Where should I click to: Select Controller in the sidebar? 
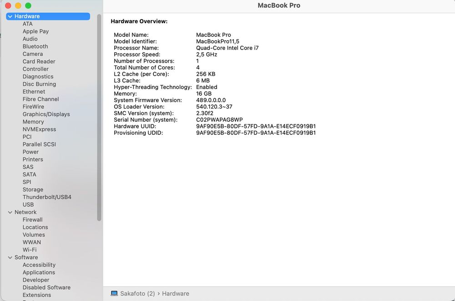[x=35, y=69]
